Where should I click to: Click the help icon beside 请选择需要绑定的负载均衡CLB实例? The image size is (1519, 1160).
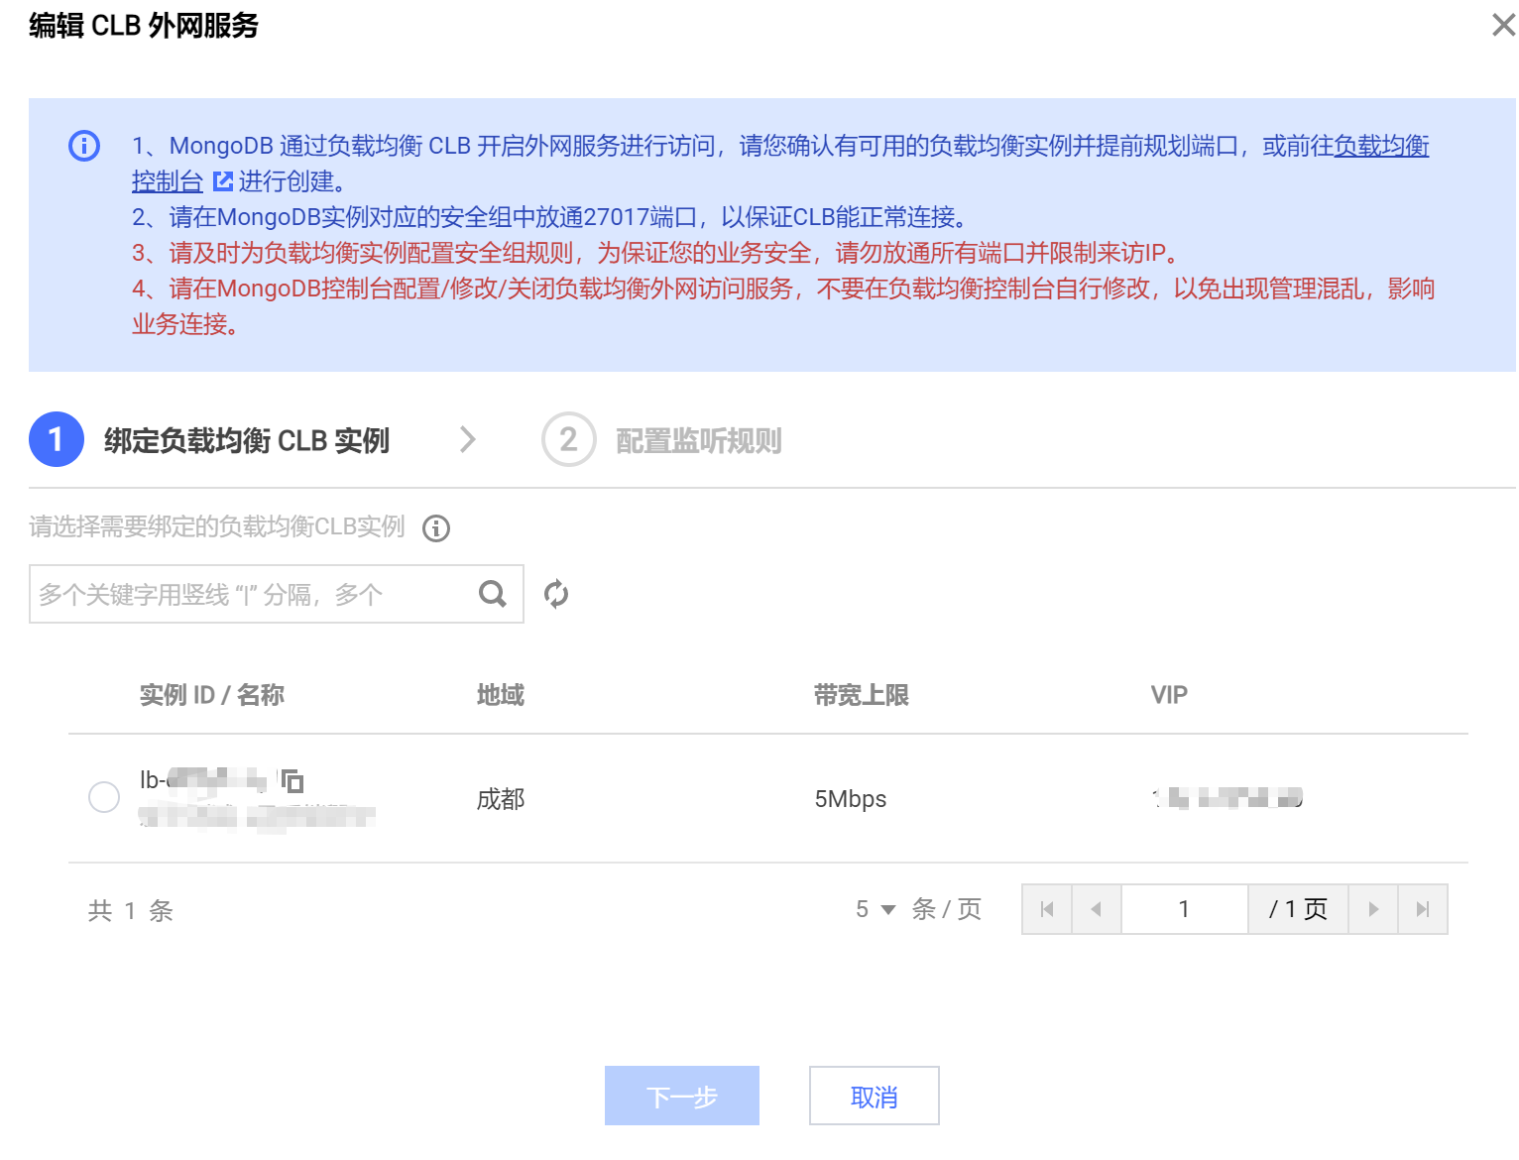(x=436, y=528)
